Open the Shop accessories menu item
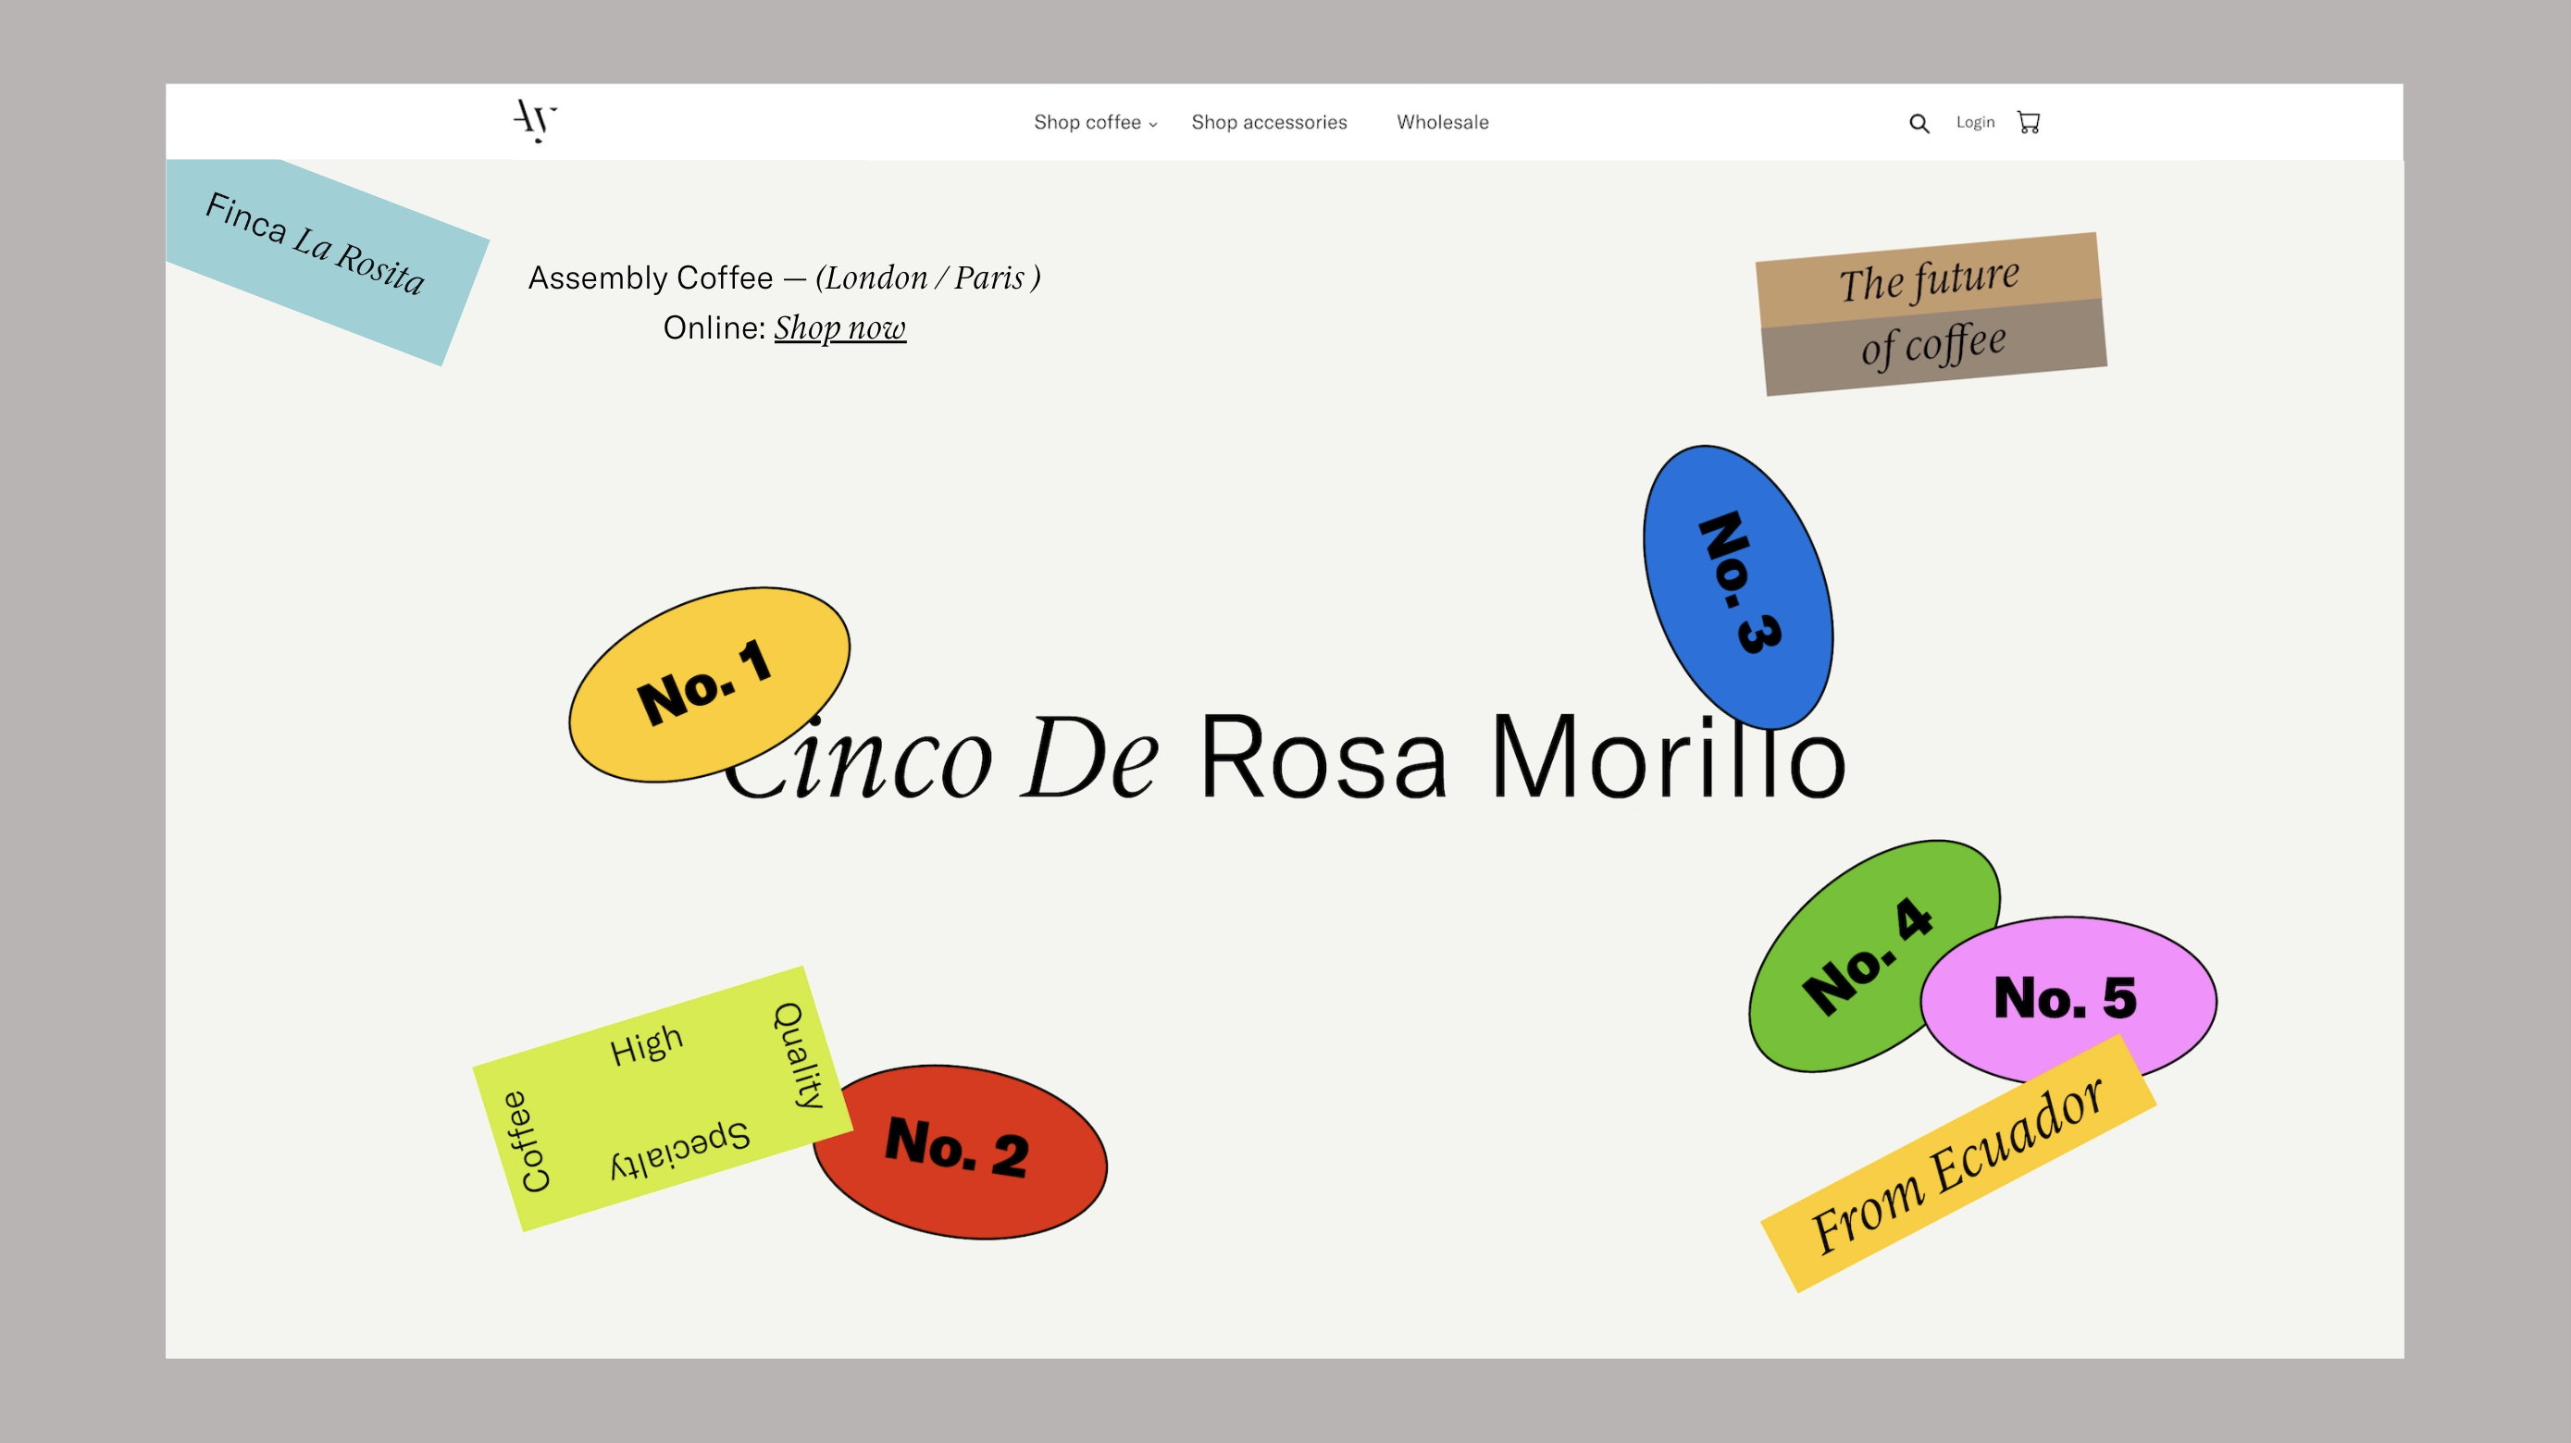Image resolution: width=2571 pixels, height=1443 pixels. 1269,122
